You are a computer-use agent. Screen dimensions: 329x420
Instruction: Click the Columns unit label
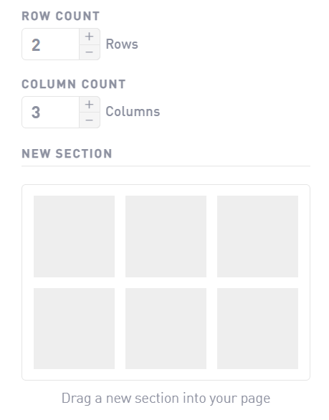pyautogui.click(x=133, y=112)
